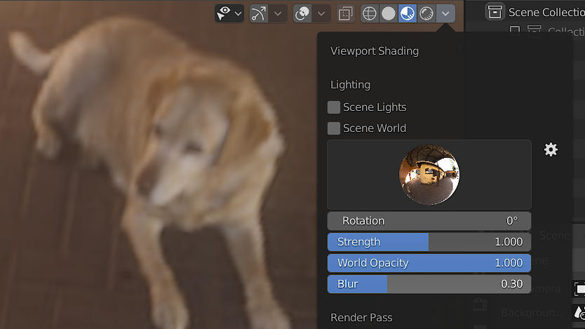Toggle the Show Gizmo button
The width and height of the screenshot is (585, 329).
(259, 14)
